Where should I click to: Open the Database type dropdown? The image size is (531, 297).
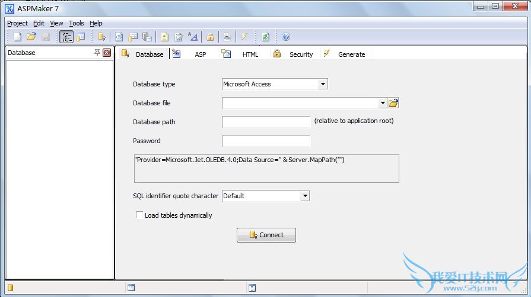323,84
